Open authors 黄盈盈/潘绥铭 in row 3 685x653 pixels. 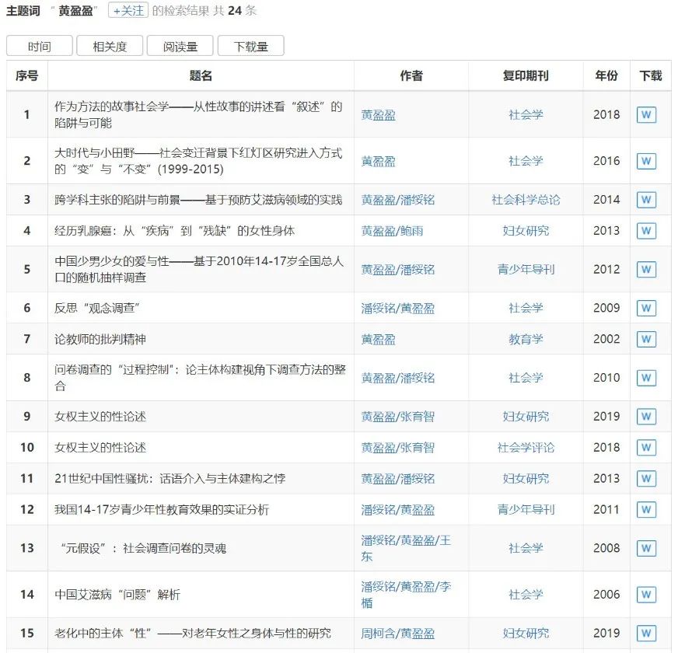(398, 200)
